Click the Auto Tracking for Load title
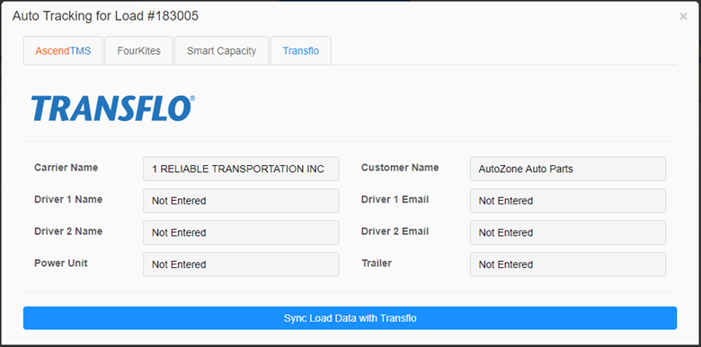This screenshot has width=701, height=347. coord(105,16)
